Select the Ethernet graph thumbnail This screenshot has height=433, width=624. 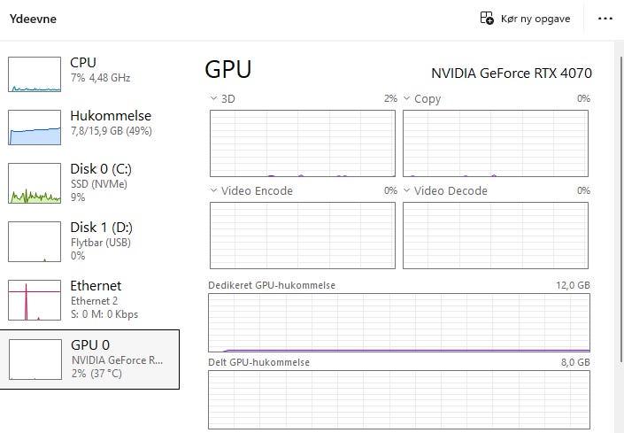click(35, 299)
